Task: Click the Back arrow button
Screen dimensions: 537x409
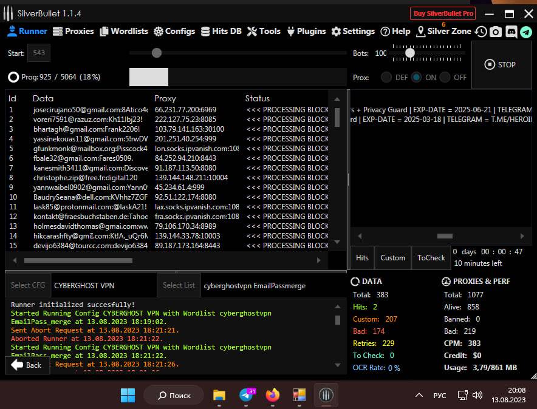Action: (27, 365)
